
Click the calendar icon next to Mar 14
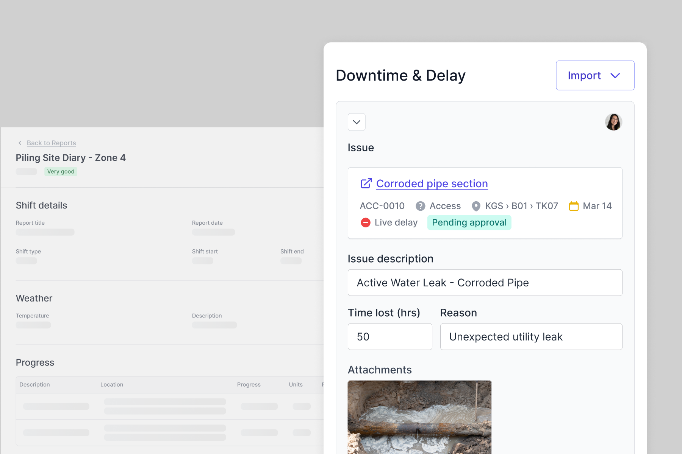pos(574,206)
